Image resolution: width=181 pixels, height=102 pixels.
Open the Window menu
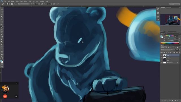click(42, 1)
